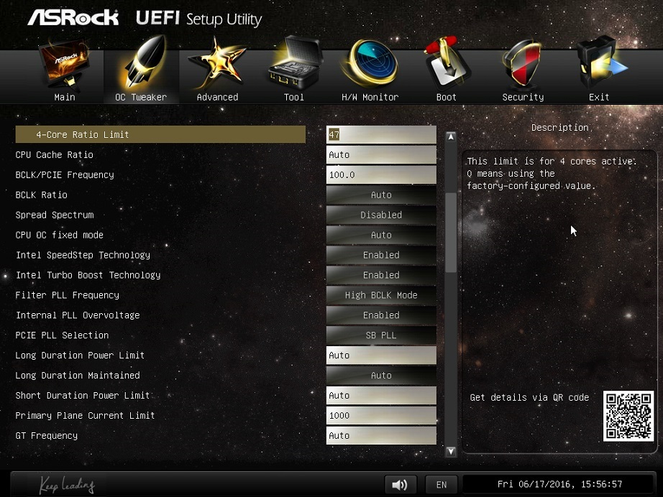663x497 pixels.
Task: Click the GT Frequency Auto field
Action: pyautogui.click(x=381, y=436)
